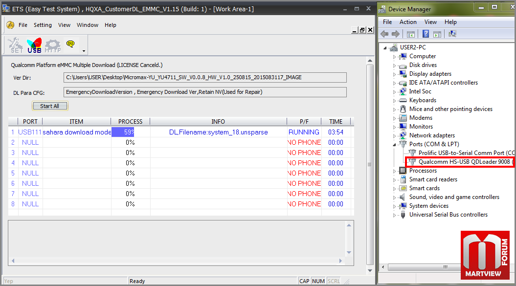Screen dimensions: 516x286
Task: Click the Back arrow in Device Manager
Action: coord(384,34)
